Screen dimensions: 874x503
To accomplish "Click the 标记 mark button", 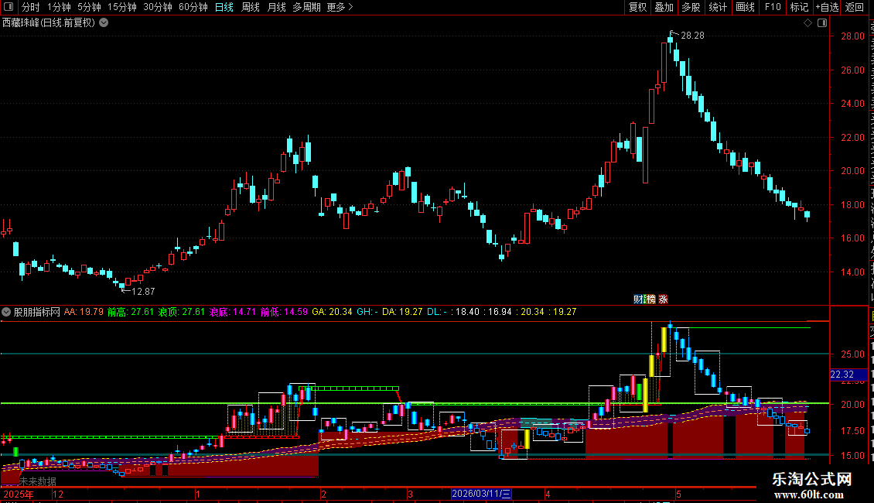I will click(799, 7).
